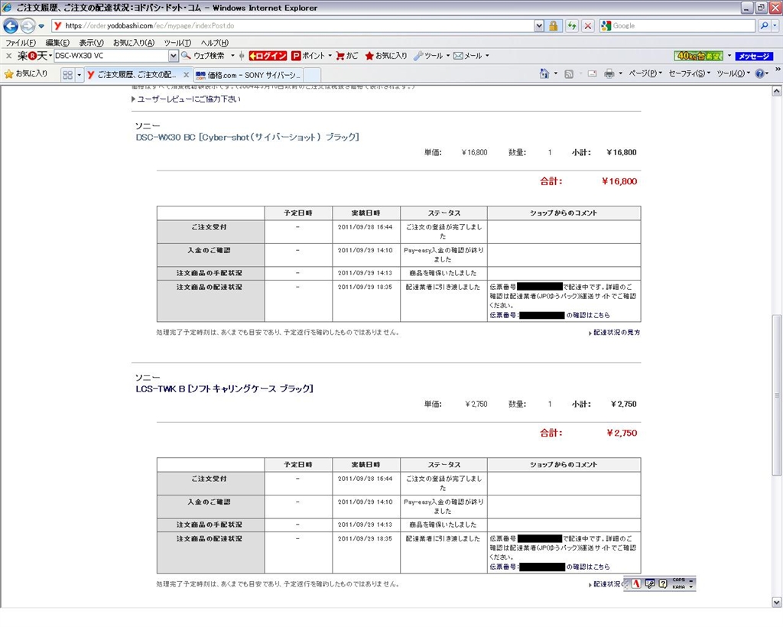Click the かご shopping cart icon
The width and height of the screenshot is (783, 627).
coord(347,56)
